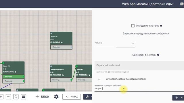Show info tooltip for Сценарий действий
Viewport: 184px width, 103px height.
pyautogui.click(x=158, y=55)
